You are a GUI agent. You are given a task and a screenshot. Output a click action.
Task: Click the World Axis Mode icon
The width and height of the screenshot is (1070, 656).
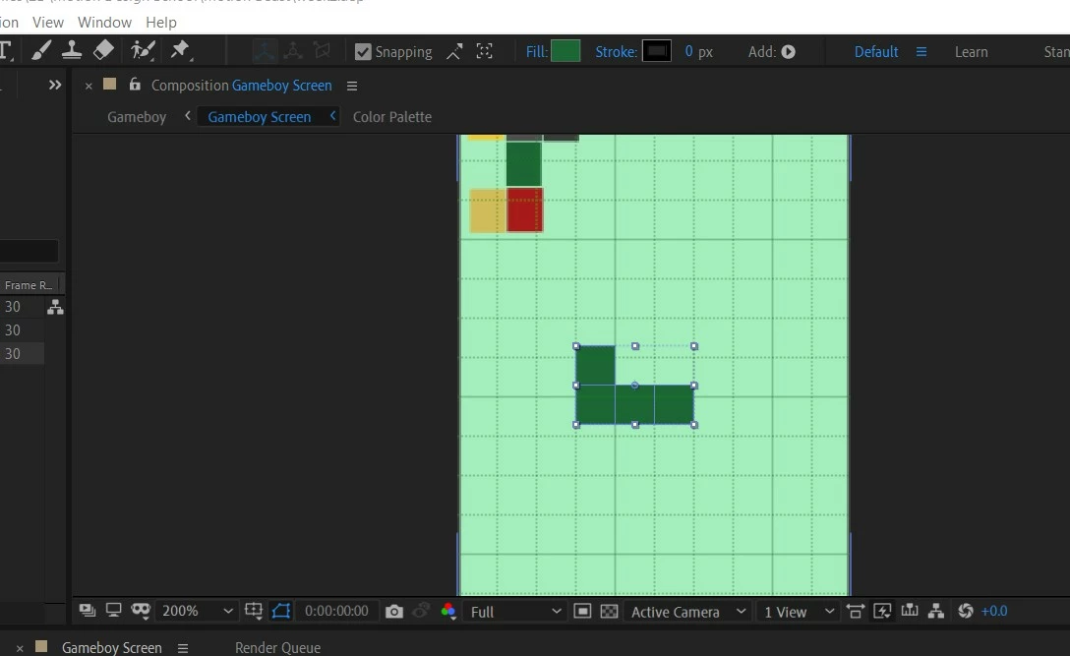293,51
